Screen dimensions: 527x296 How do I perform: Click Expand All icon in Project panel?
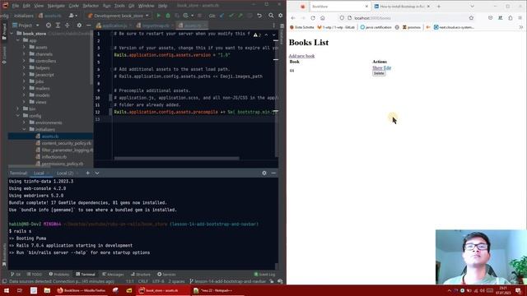click(58, 25)
